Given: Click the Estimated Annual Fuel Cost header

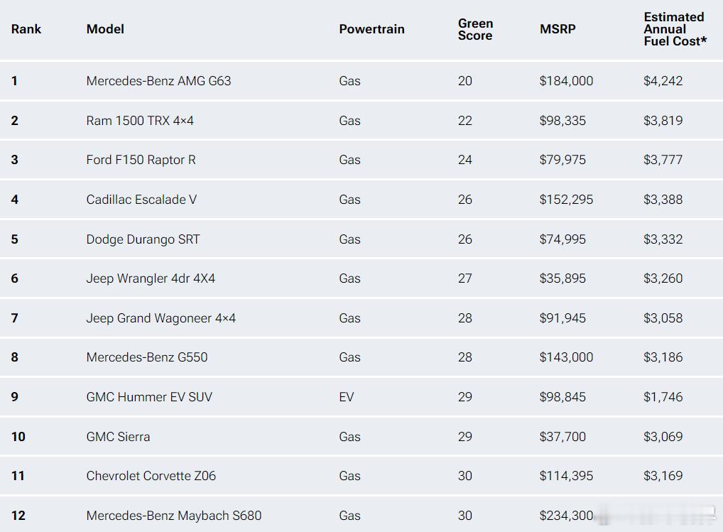Looking at the screenshot, I should [x=675, y=29].
